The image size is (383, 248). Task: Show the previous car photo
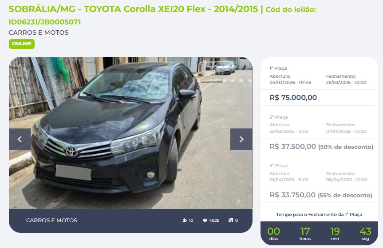[x=20, y=139]
